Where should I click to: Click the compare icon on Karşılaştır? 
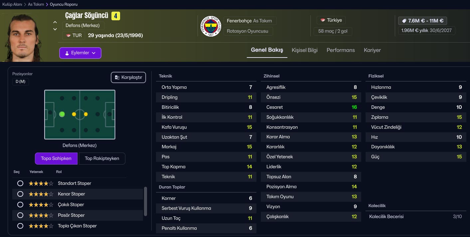point(117,77)
